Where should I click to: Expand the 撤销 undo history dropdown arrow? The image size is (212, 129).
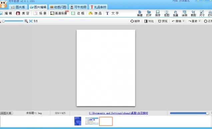coord(183,21)
